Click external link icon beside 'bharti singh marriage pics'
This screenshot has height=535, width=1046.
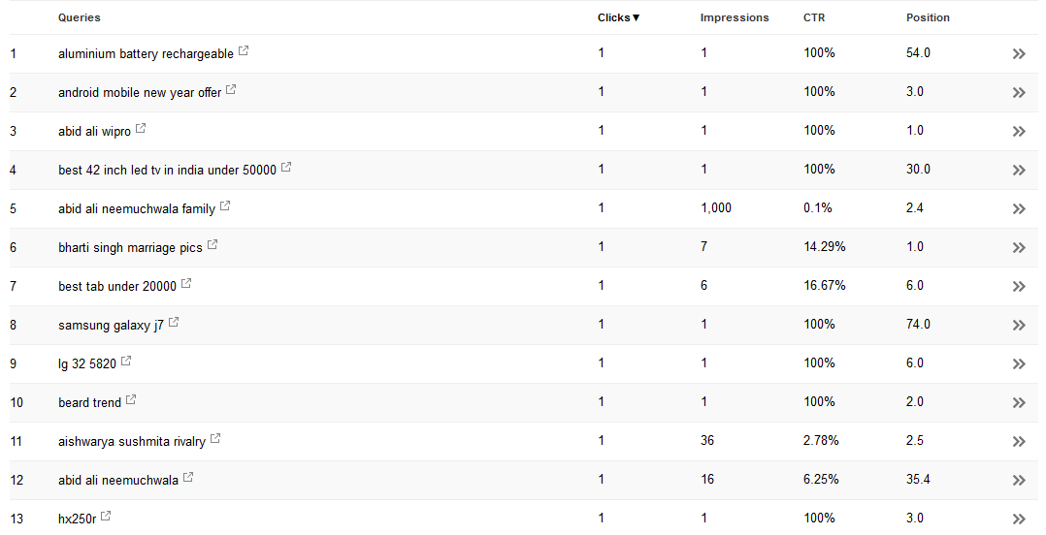pos(212,245)
